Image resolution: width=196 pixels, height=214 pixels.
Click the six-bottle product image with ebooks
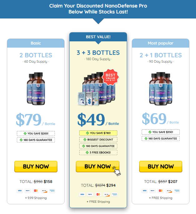[97, 88]
